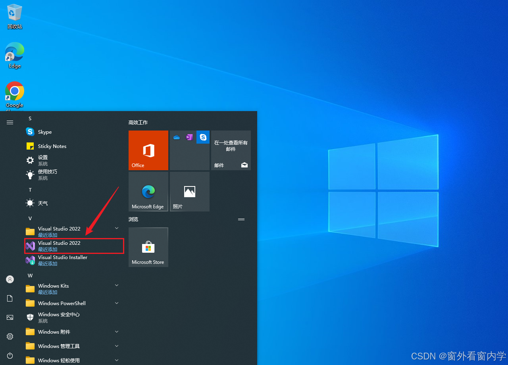508x365 pixels.
Task: Open the Microsoft Edge tile
Action: 148,192
